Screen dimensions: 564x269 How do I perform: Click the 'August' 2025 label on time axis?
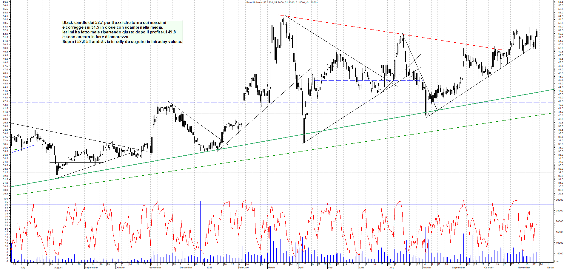click(x=427, y=268)
